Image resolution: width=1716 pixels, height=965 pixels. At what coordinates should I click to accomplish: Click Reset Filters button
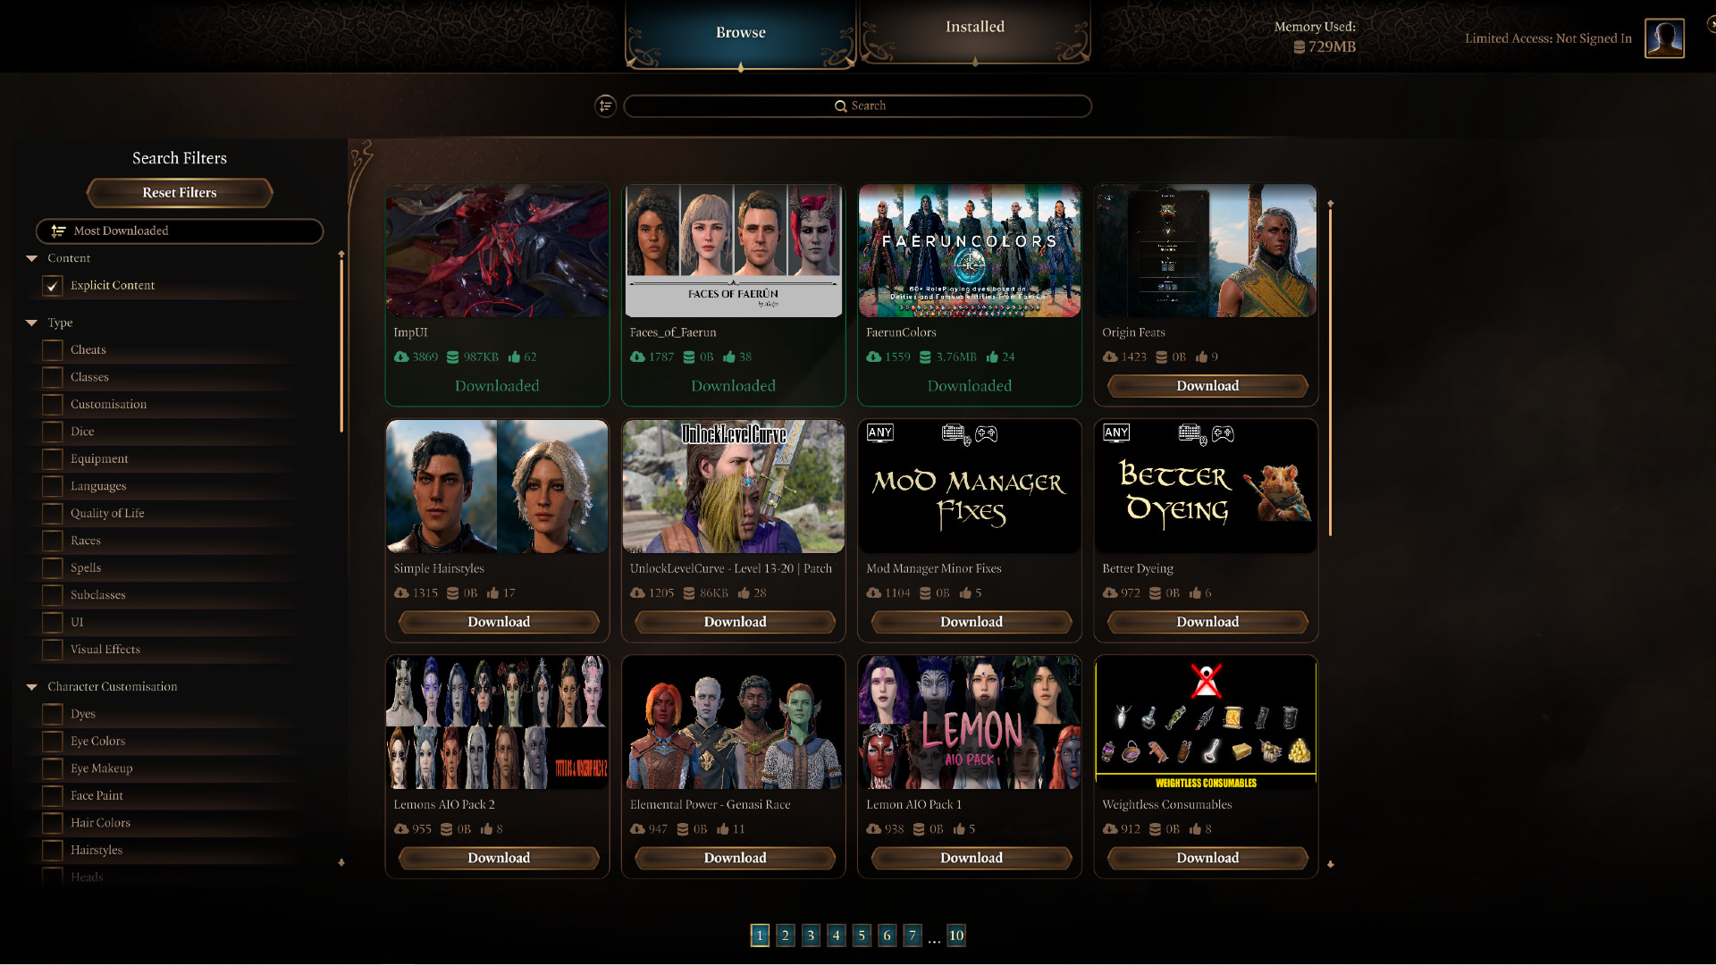click(178, 192)
